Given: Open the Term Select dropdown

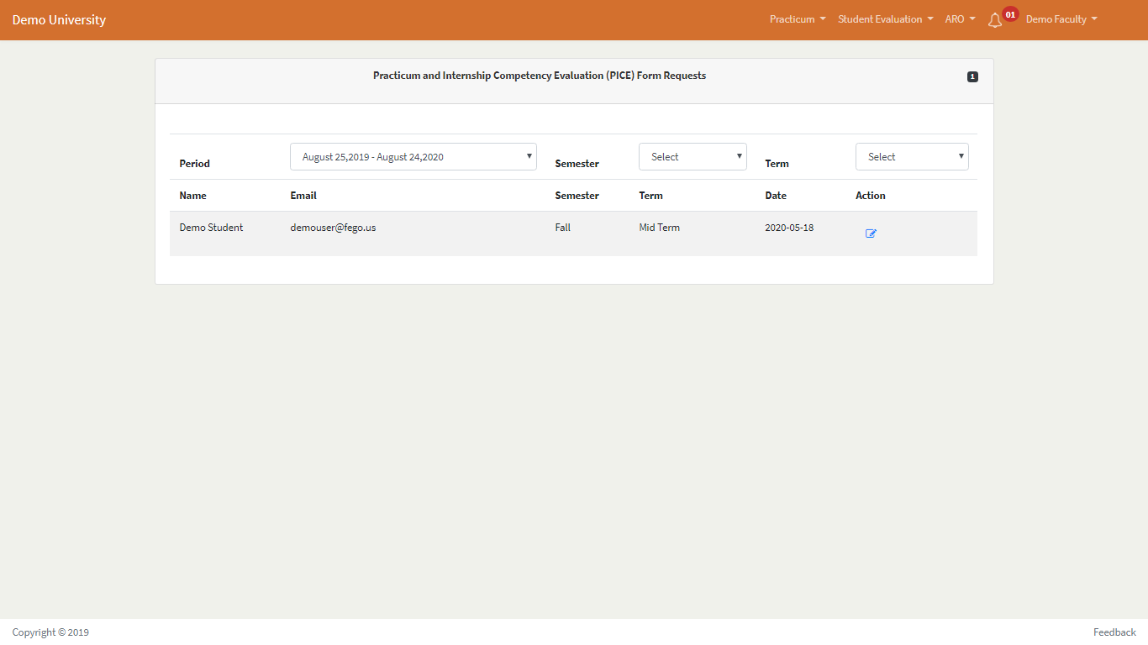Looking at the screenshot, I should [912, 156].
